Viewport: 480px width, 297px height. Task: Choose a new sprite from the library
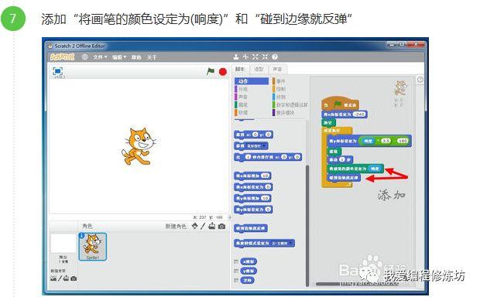[194, 227]
